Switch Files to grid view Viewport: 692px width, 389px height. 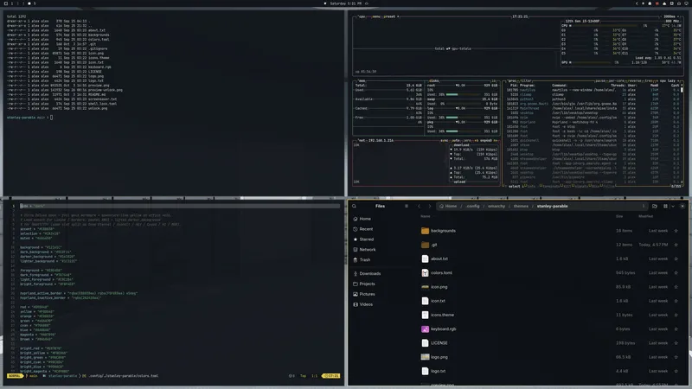click(665, 206)
